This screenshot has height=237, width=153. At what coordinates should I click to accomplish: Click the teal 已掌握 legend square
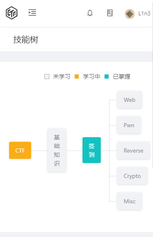tap(107, 77)
